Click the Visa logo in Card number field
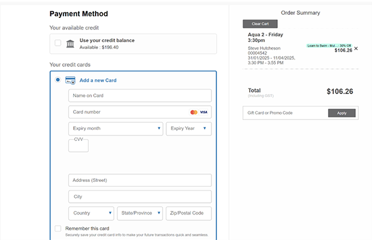This screenshot has width=372, height=240. point(203,112)
